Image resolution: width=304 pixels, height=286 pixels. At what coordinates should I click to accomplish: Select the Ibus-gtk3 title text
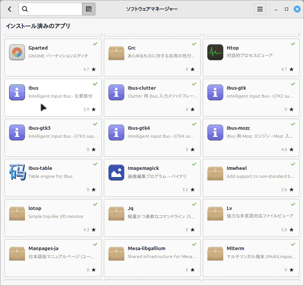click(x=39, y=128)
